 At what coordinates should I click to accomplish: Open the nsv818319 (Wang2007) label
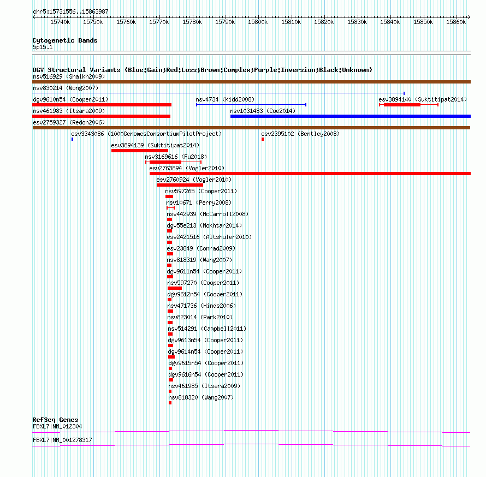199,260
